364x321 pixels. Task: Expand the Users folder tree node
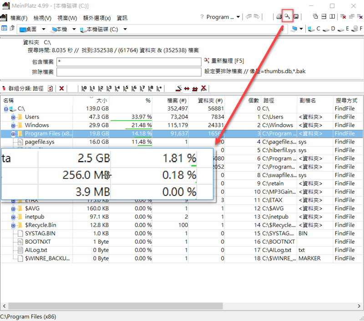pyautogui.click(x=14, y=117)
